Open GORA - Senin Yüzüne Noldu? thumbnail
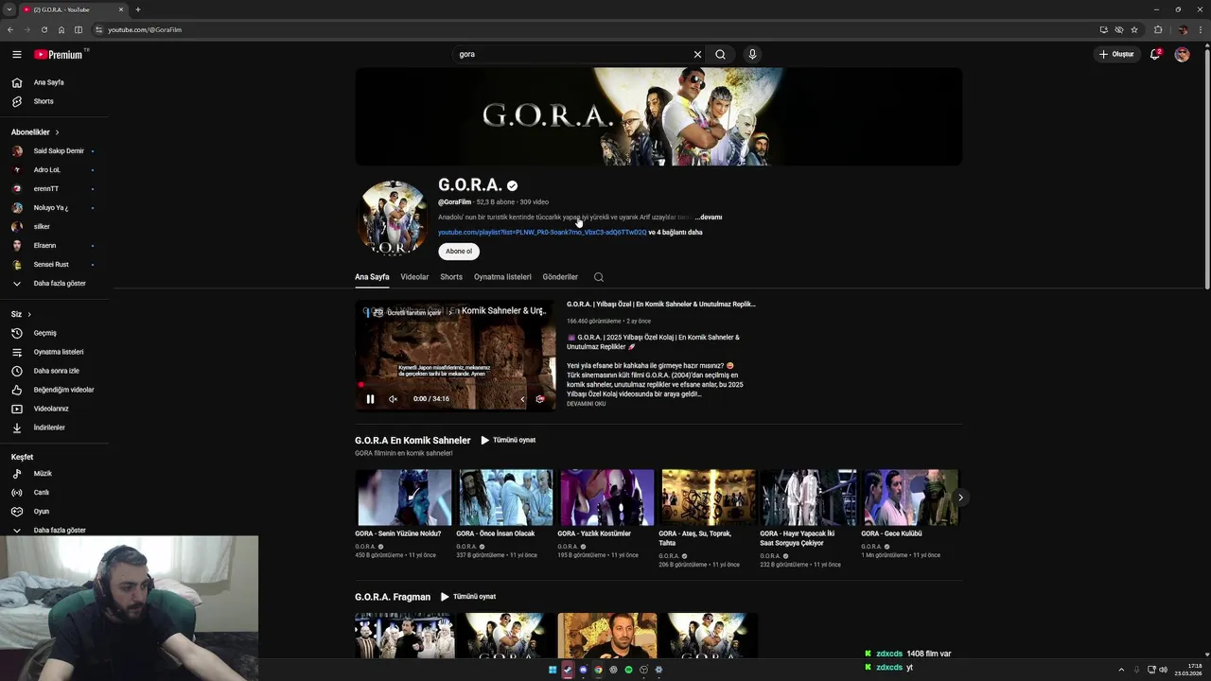This screenshot has height=681, width=1211. 404,498
